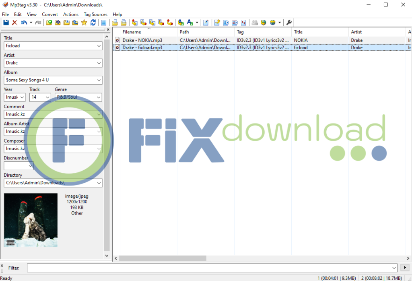This screenshot has width=412, height=281.
Task: Click the Save tag floppy disk icon
Action: tap(6, 23)
